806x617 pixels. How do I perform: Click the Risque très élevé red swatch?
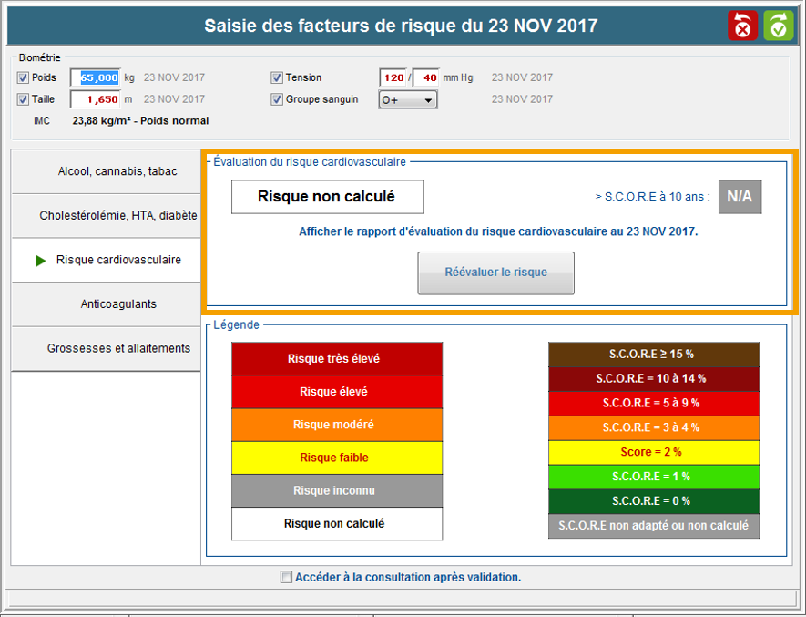point(337,359)
